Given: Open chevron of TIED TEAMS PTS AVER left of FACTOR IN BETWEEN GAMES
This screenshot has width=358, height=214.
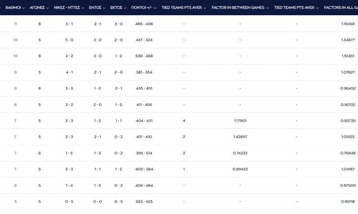Looking at the screenshot, I should pyautogui.click(x=205, y=8).
